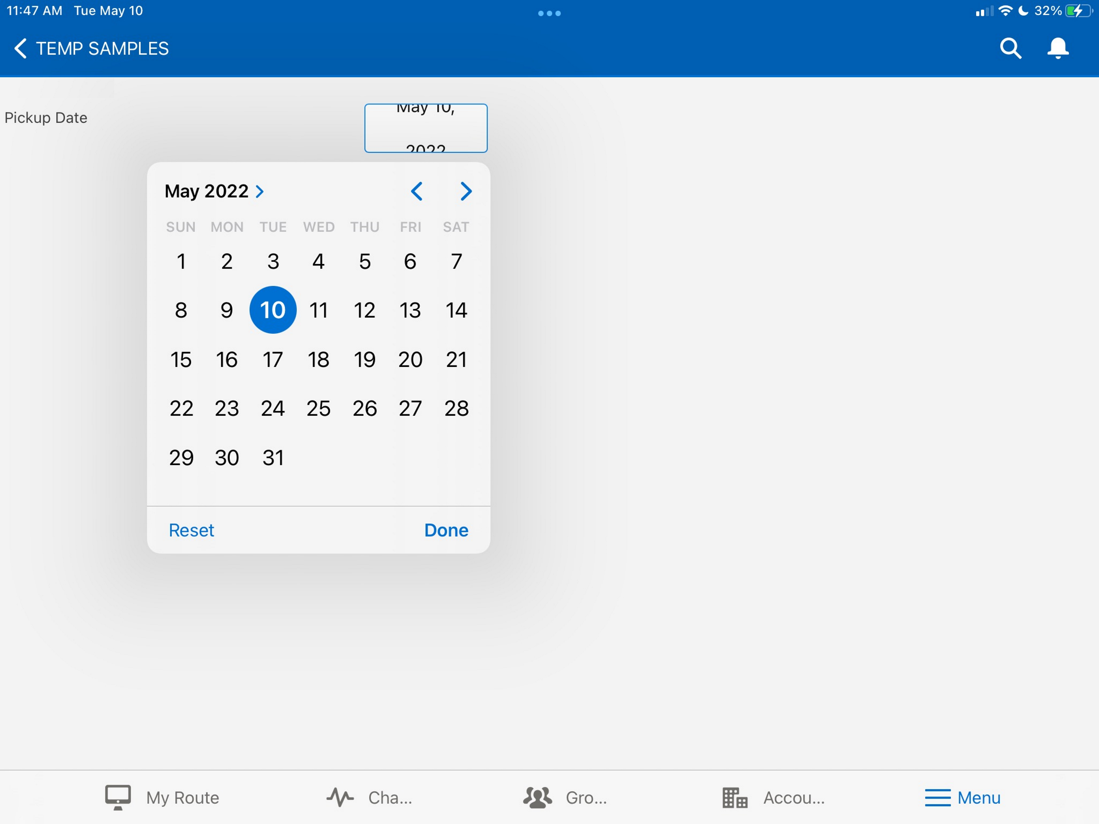Go to previous month arrow
The width and height of the screenshot is (1099, 824).
[x=417, y=191]
